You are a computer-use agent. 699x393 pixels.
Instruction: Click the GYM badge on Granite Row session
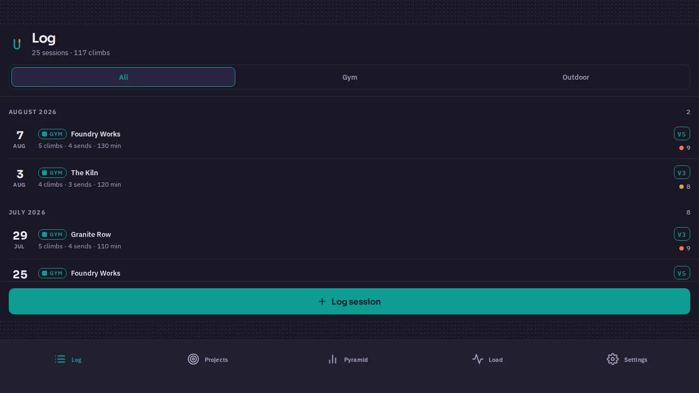click(x=52, y=234)
